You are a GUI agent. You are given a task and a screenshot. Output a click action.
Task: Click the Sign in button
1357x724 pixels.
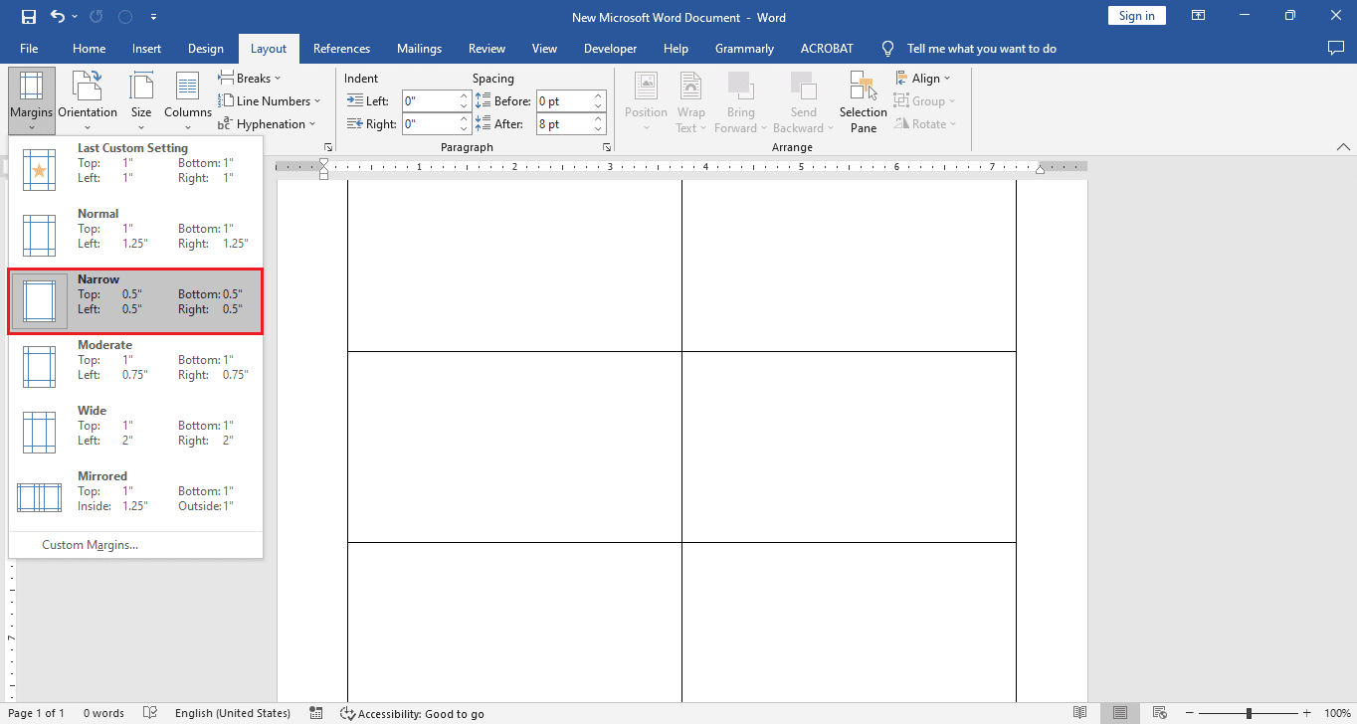click(1136, 16)
